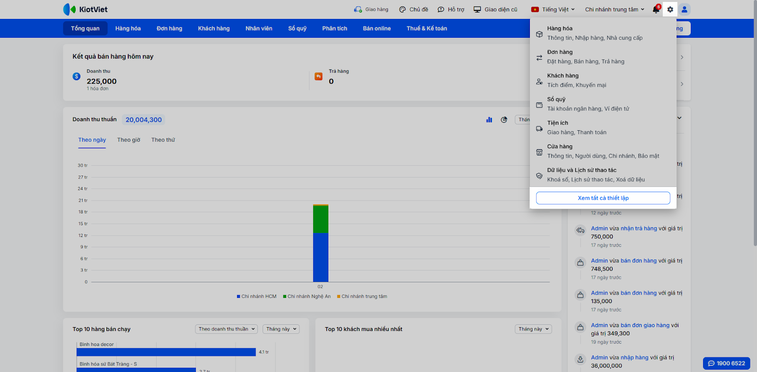Image resolution: width=757 pixels, height=372 pixels.
Task: Select the Theo giờ chart tab
Action: click(129, 140)
